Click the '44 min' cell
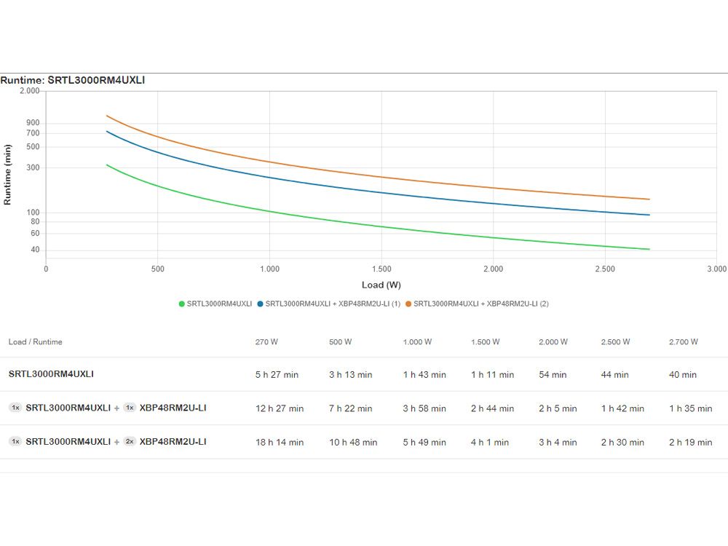The image size is (728, 546). [614, 375]
